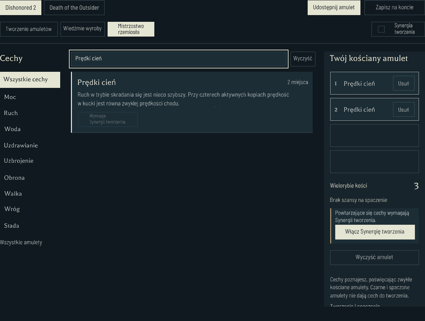Viewport: 425px width, 321px height.
Task: Focus the trait search field
Action: (x=179, y=59)
